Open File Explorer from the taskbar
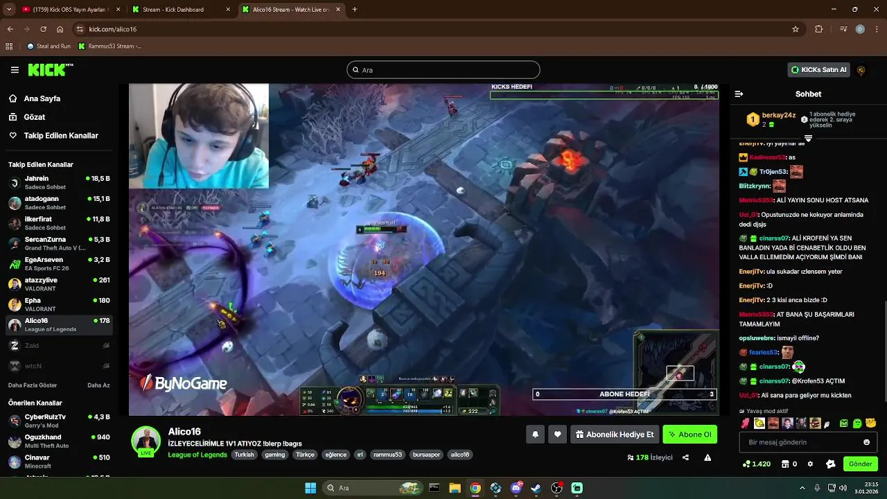This screenshot has height=499, width=887. coord(455,488)
